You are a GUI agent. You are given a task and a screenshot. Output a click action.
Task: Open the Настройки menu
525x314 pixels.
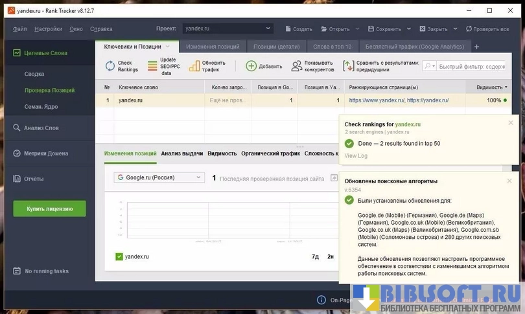click(x=49, y=29)
